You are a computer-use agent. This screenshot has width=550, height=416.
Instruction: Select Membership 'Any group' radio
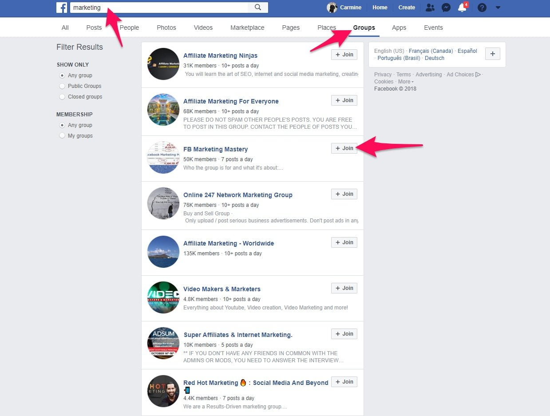[62, 125]
